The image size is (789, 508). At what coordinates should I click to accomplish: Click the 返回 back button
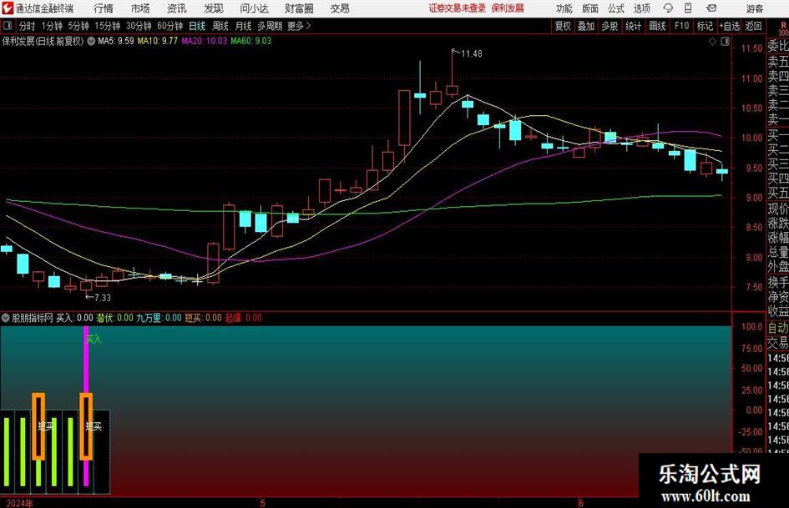(753, 26)
